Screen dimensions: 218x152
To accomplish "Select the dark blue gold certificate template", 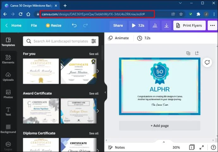I will tap(79, 71).
